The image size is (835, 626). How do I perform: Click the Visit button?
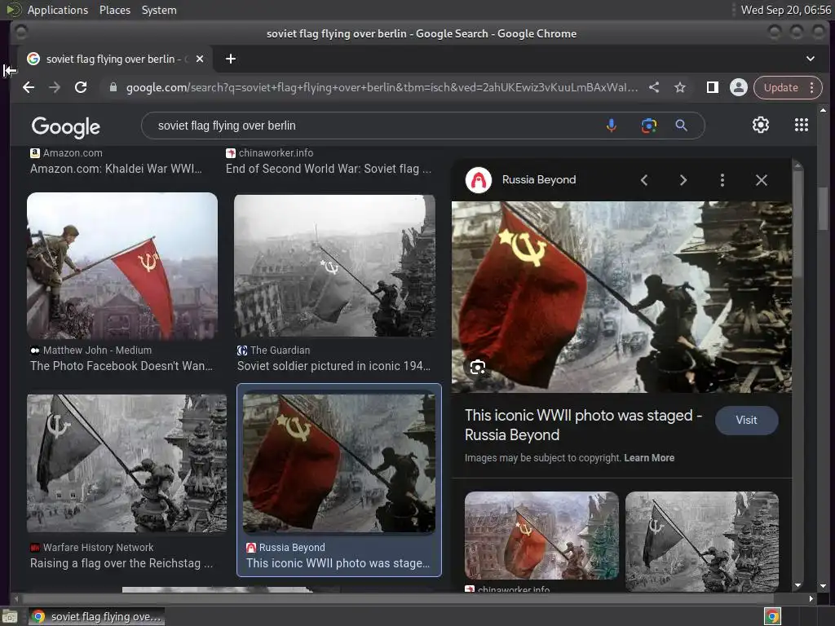(x=747, y=420)
